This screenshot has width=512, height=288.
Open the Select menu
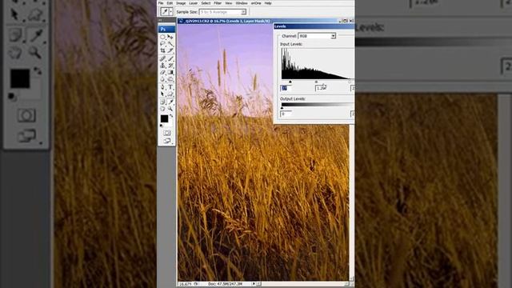(x=206, y=3)
